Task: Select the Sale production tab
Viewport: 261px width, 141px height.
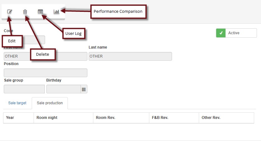Action: click(x=50, y=103)
